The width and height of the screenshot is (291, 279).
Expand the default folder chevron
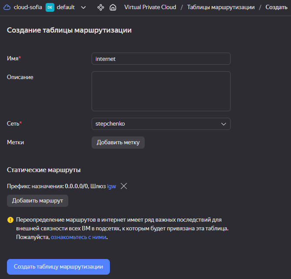[83, 7]
